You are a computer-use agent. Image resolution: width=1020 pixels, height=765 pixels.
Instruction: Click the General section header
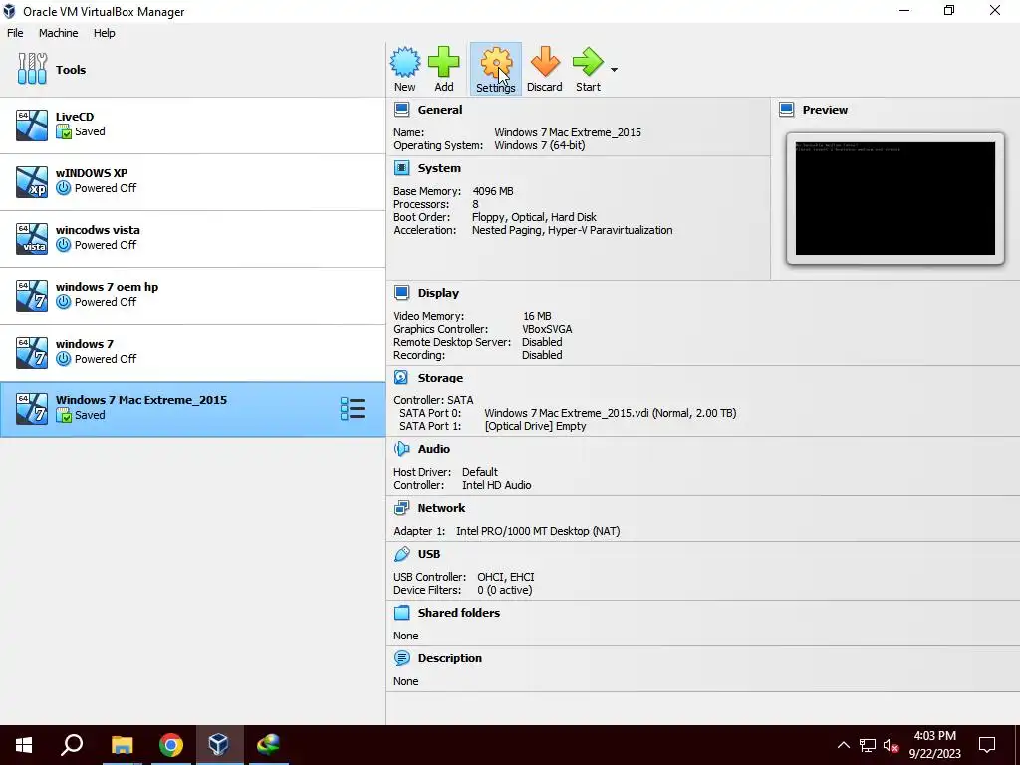[439, 110]
